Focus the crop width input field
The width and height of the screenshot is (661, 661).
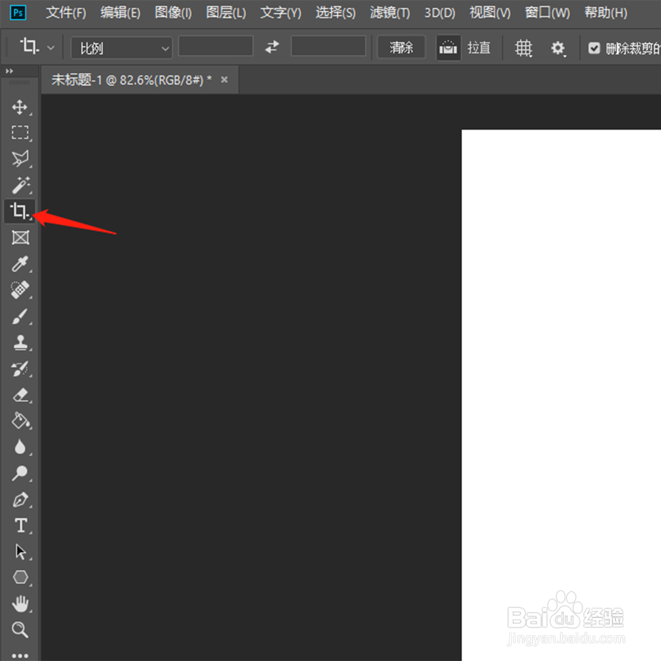216,46
